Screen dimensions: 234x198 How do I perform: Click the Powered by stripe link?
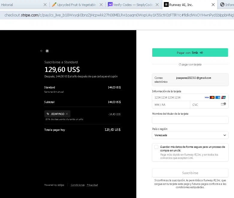click(x=54, y=185)
